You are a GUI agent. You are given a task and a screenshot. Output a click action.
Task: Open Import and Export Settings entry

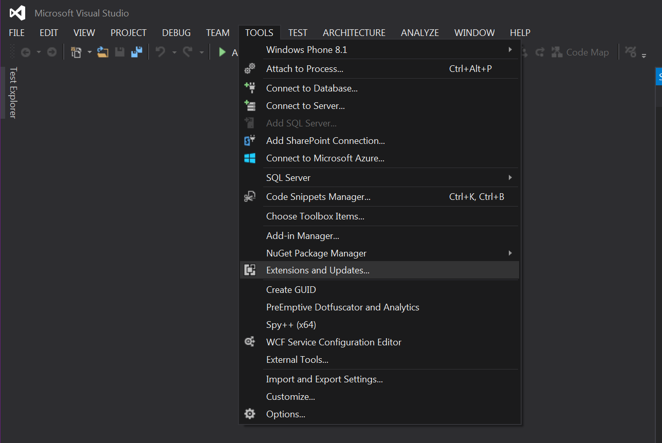[379, 379]
